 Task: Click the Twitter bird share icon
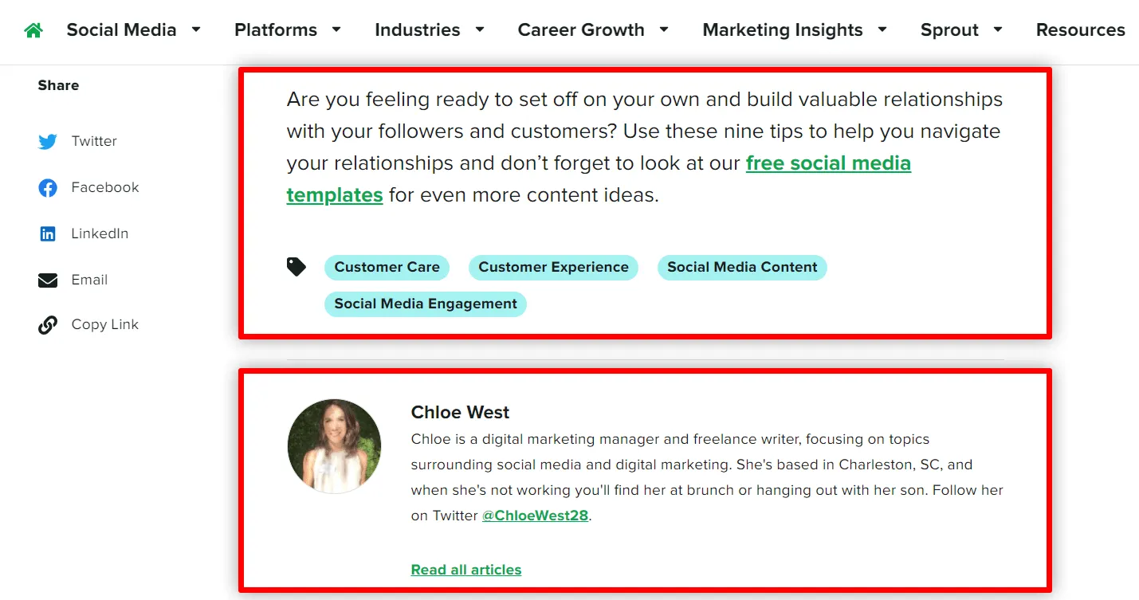coord(48,142)
